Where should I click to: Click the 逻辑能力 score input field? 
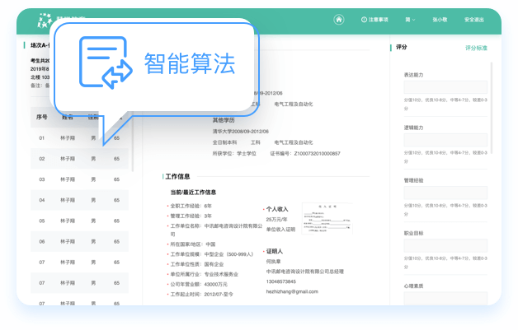coord(445,140)
